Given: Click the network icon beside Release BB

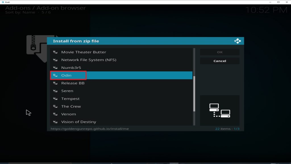Looking at the screenshot, I should [55, 83].
